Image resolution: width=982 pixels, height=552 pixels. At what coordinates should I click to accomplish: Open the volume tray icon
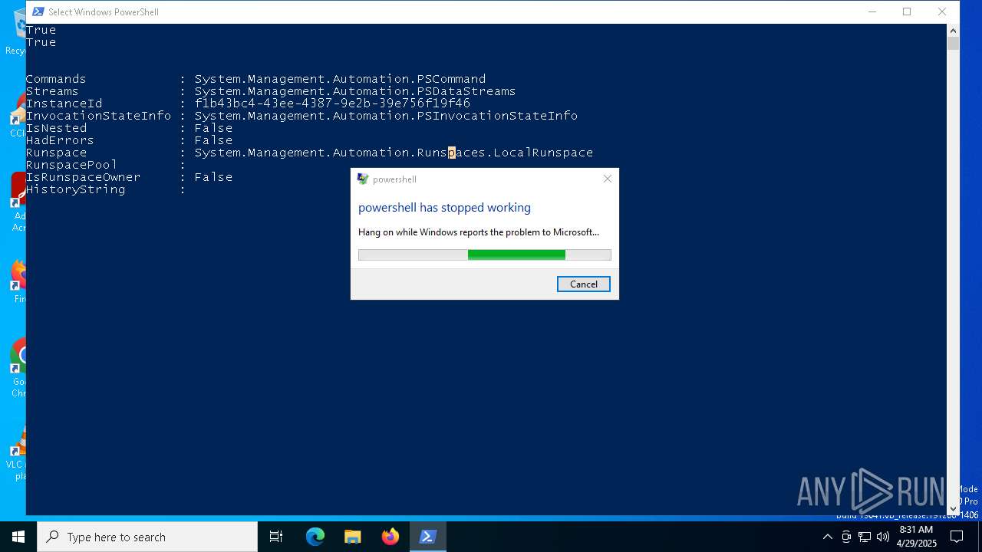click(883, 537)
